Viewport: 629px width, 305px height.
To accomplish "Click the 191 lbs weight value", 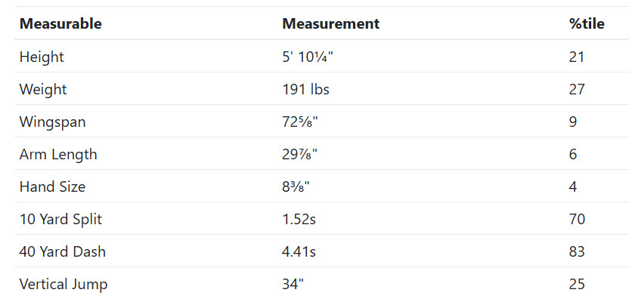I will [x=305, y=89].
